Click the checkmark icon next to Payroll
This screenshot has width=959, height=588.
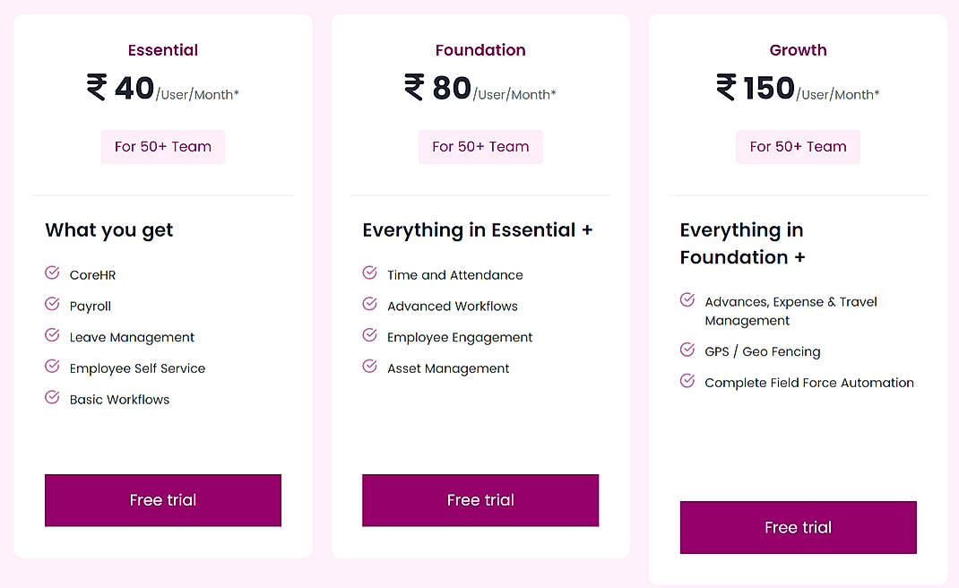(51, 306)
